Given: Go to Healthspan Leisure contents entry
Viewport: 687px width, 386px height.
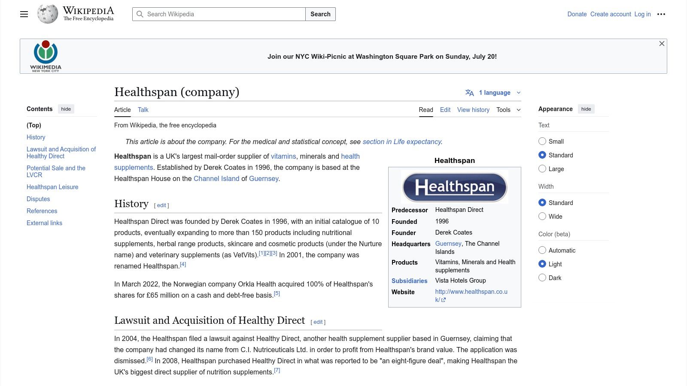Looking at the screenshot, I should (52, 187).
